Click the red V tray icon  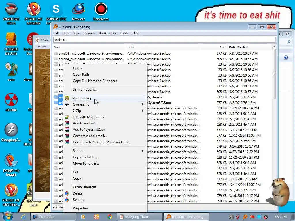pyautogui.click(x=238, y=217)
